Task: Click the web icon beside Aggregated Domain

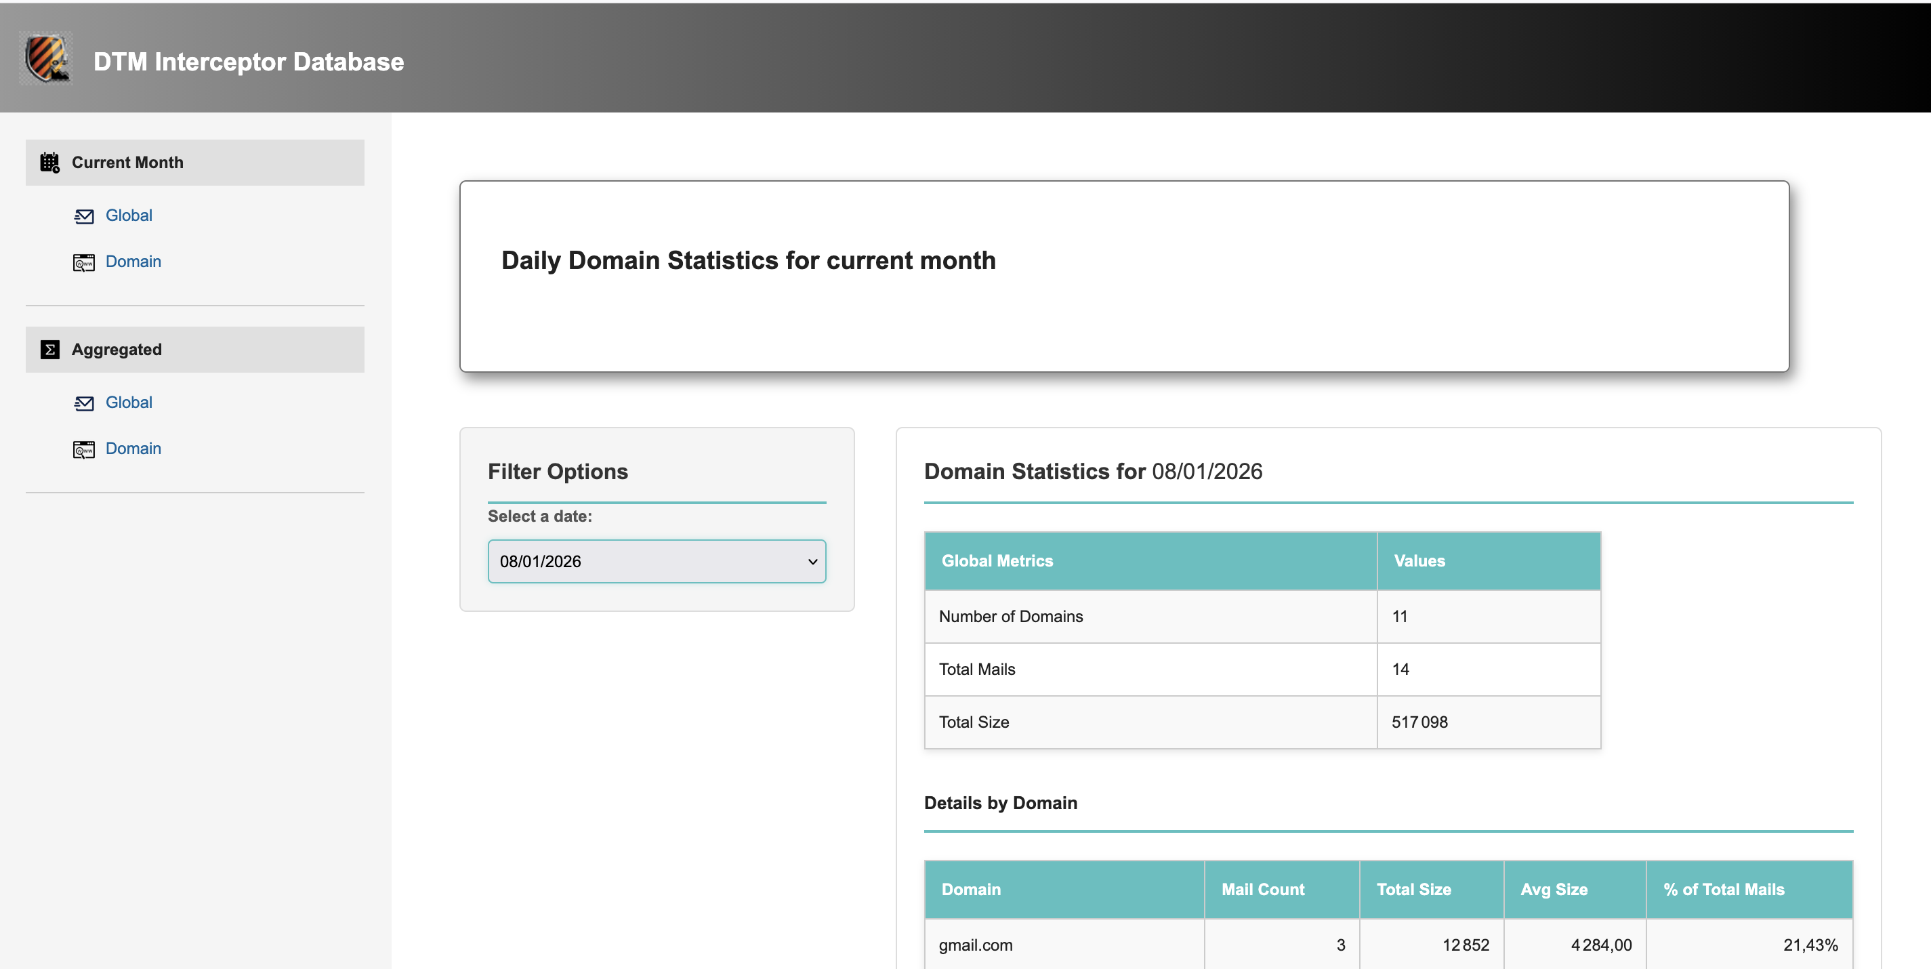Action: [84, 450]
